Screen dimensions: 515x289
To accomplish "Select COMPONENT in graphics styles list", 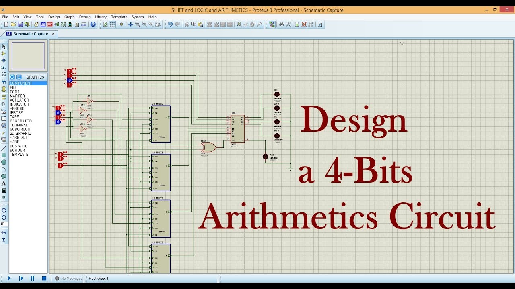I will (x=28, y=83).
